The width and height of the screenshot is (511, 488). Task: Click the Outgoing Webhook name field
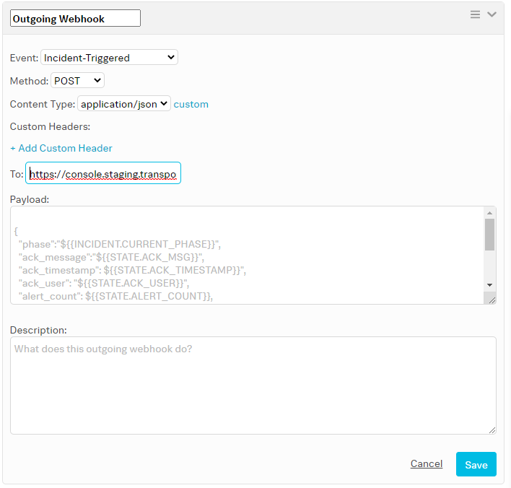75,19
